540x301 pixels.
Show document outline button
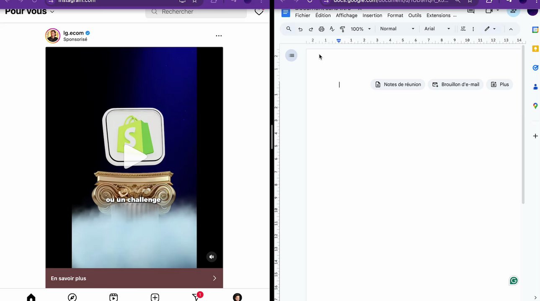[292, 56]
